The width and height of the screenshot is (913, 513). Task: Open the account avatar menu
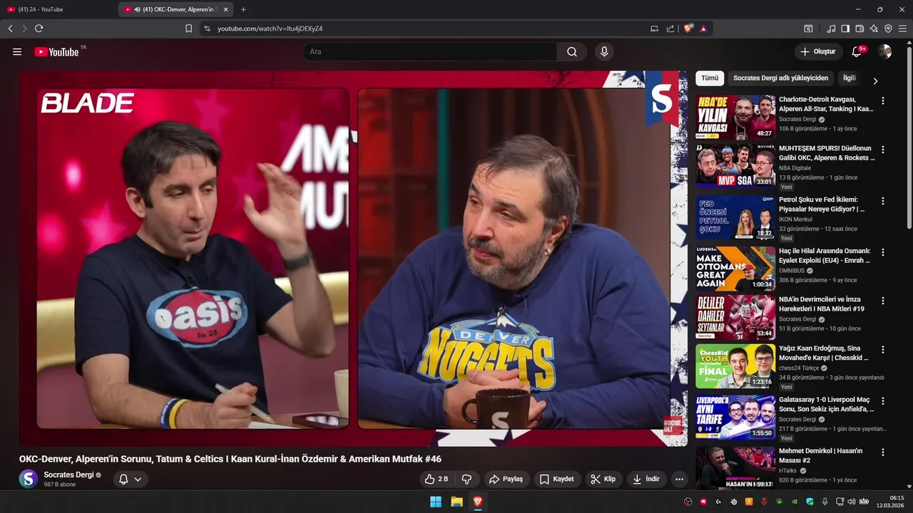tap(884, 52)
